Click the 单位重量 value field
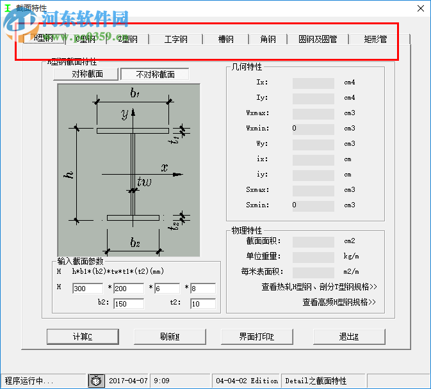The width and height of the screenshot is (431, 389). tap(313, 257)
